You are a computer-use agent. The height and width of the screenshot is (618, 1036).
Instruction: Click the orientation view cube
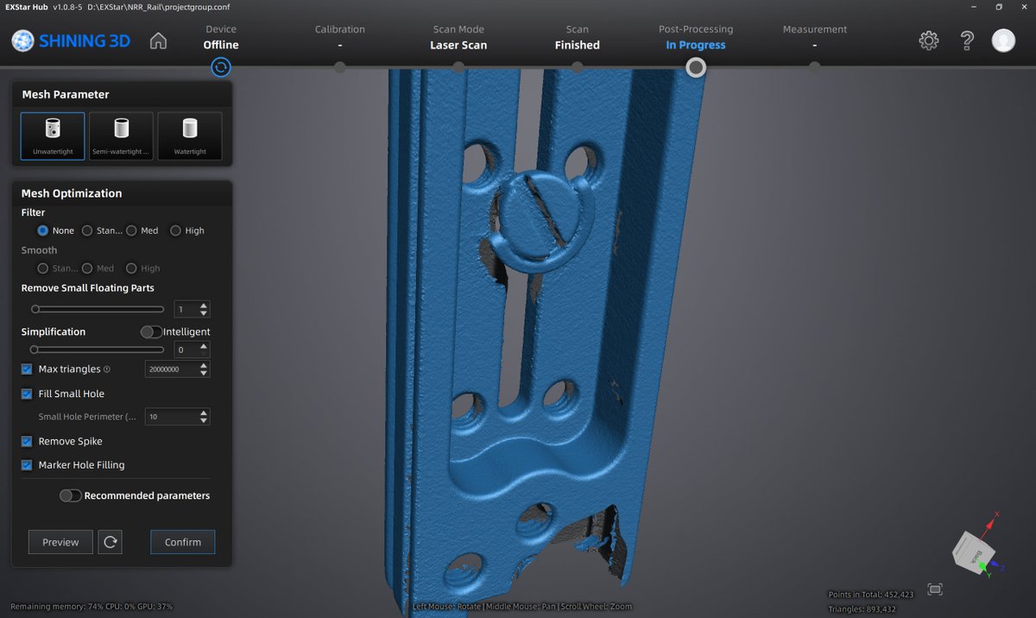(x=973, y=551)
